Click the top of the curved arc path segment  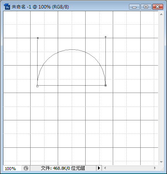72,49
